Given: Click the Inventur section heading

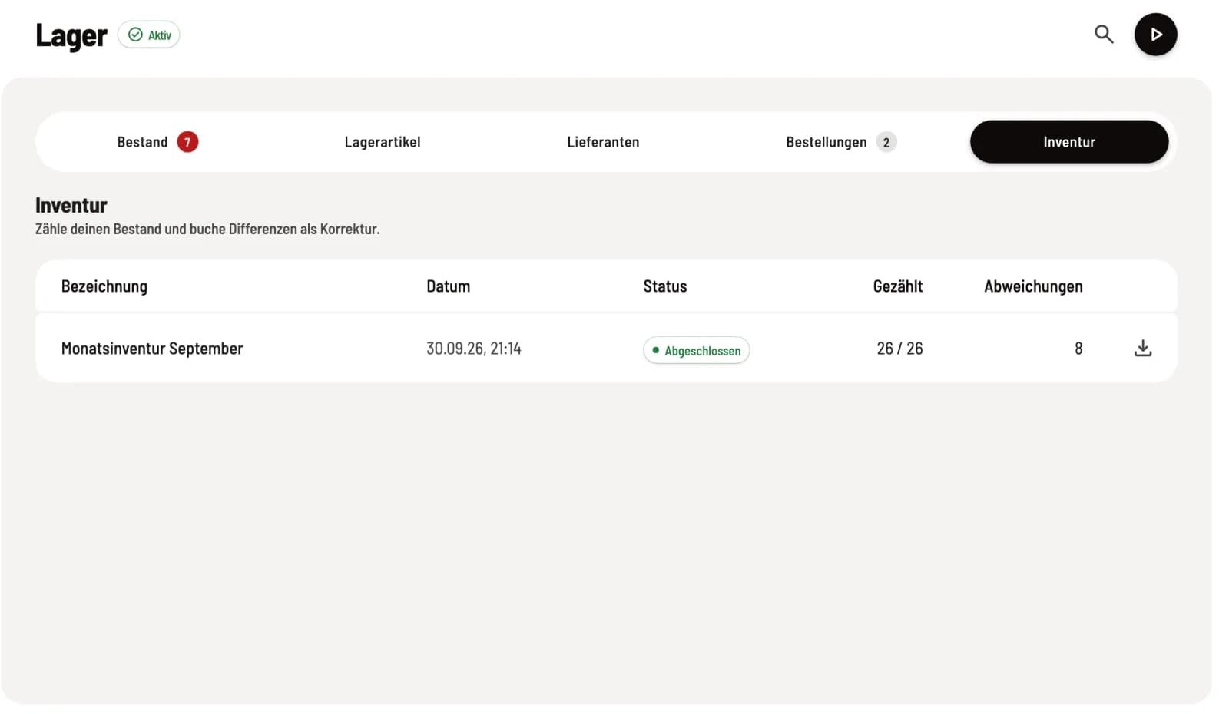Looking at the screenshot, I should point(71,205).
